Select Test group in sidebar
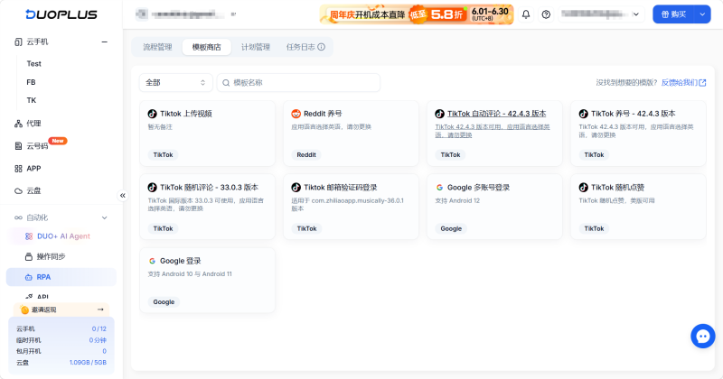This screenshot has height=379, width=723. tap(33, 63)
